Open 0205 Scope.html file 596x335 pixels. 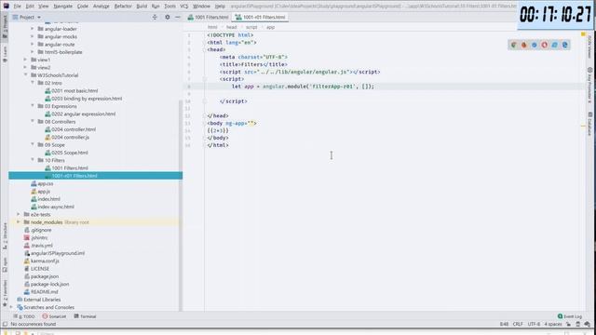coord(66,153)
